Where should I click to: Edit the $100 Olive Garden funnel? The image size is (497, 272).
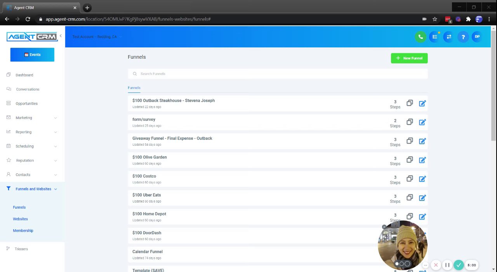(422, 160)
